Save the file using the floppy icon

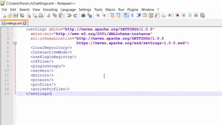[16, 15]
